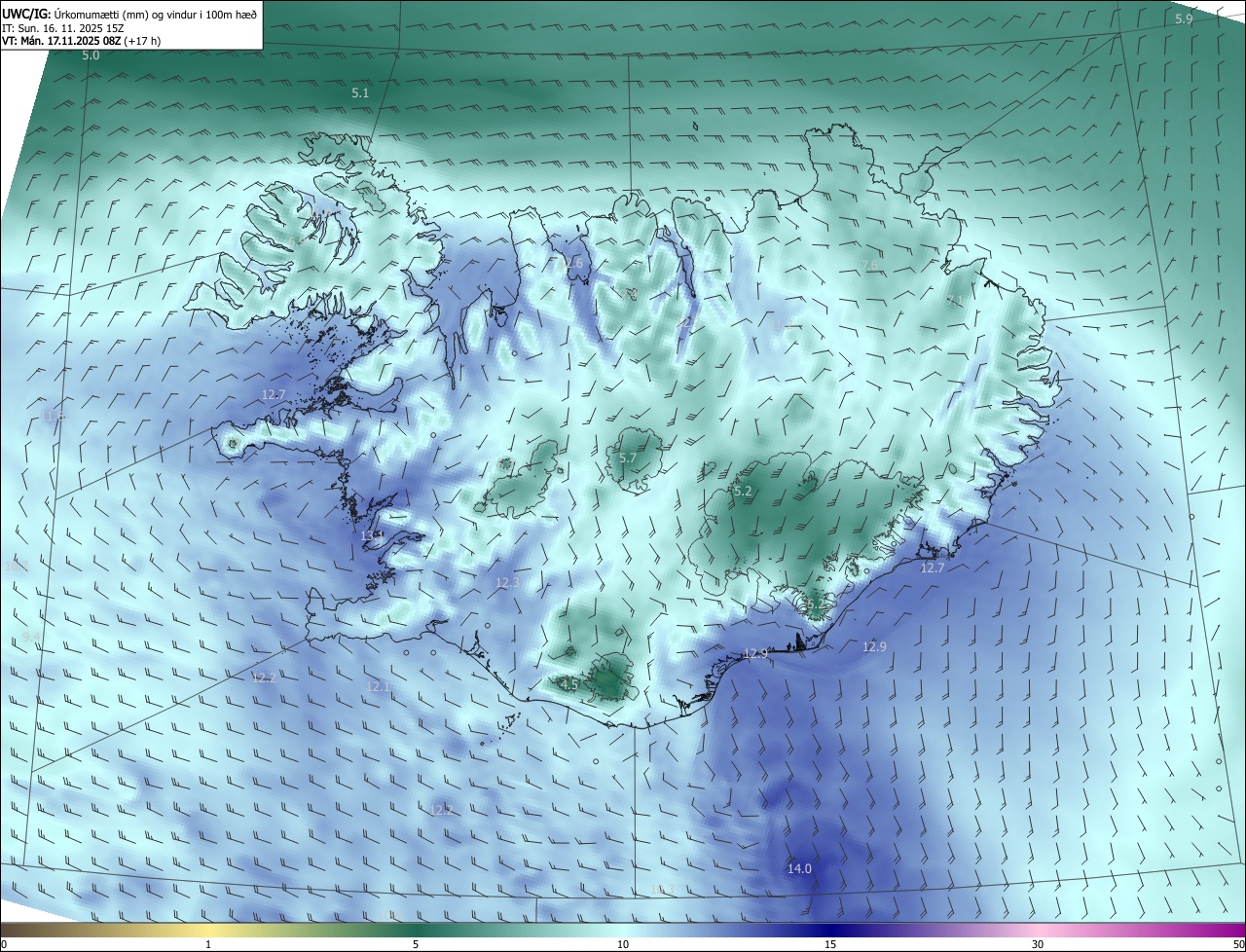Screen dimensions: 1246x952
Task: Click the 5.7 value inside the glacier outline
Action: tap(628, 458)
